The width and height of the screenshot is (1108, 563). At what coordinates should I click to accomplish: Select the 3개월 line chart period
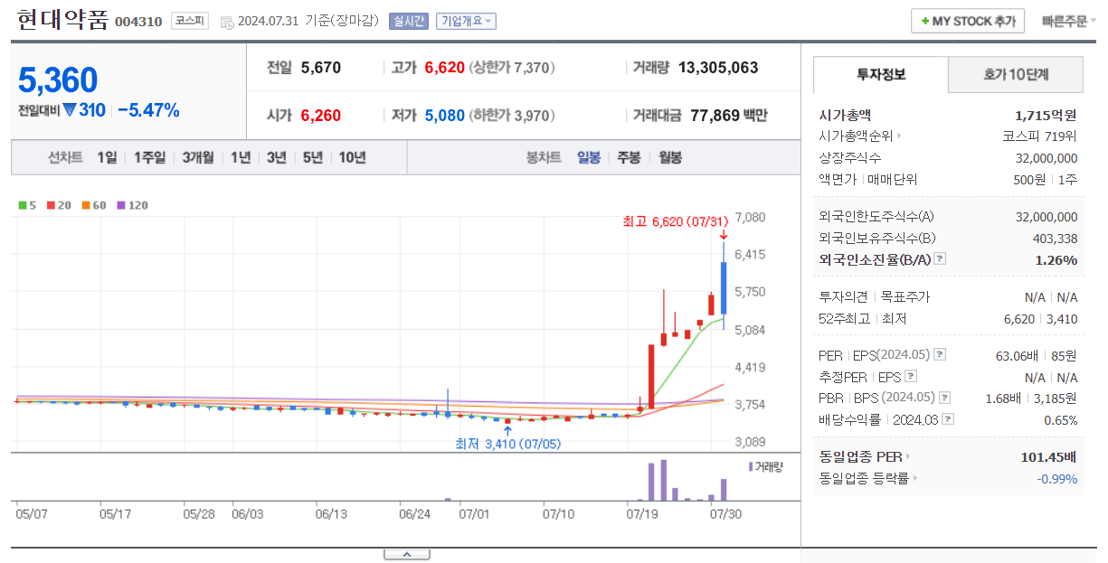tap(198, 157)
